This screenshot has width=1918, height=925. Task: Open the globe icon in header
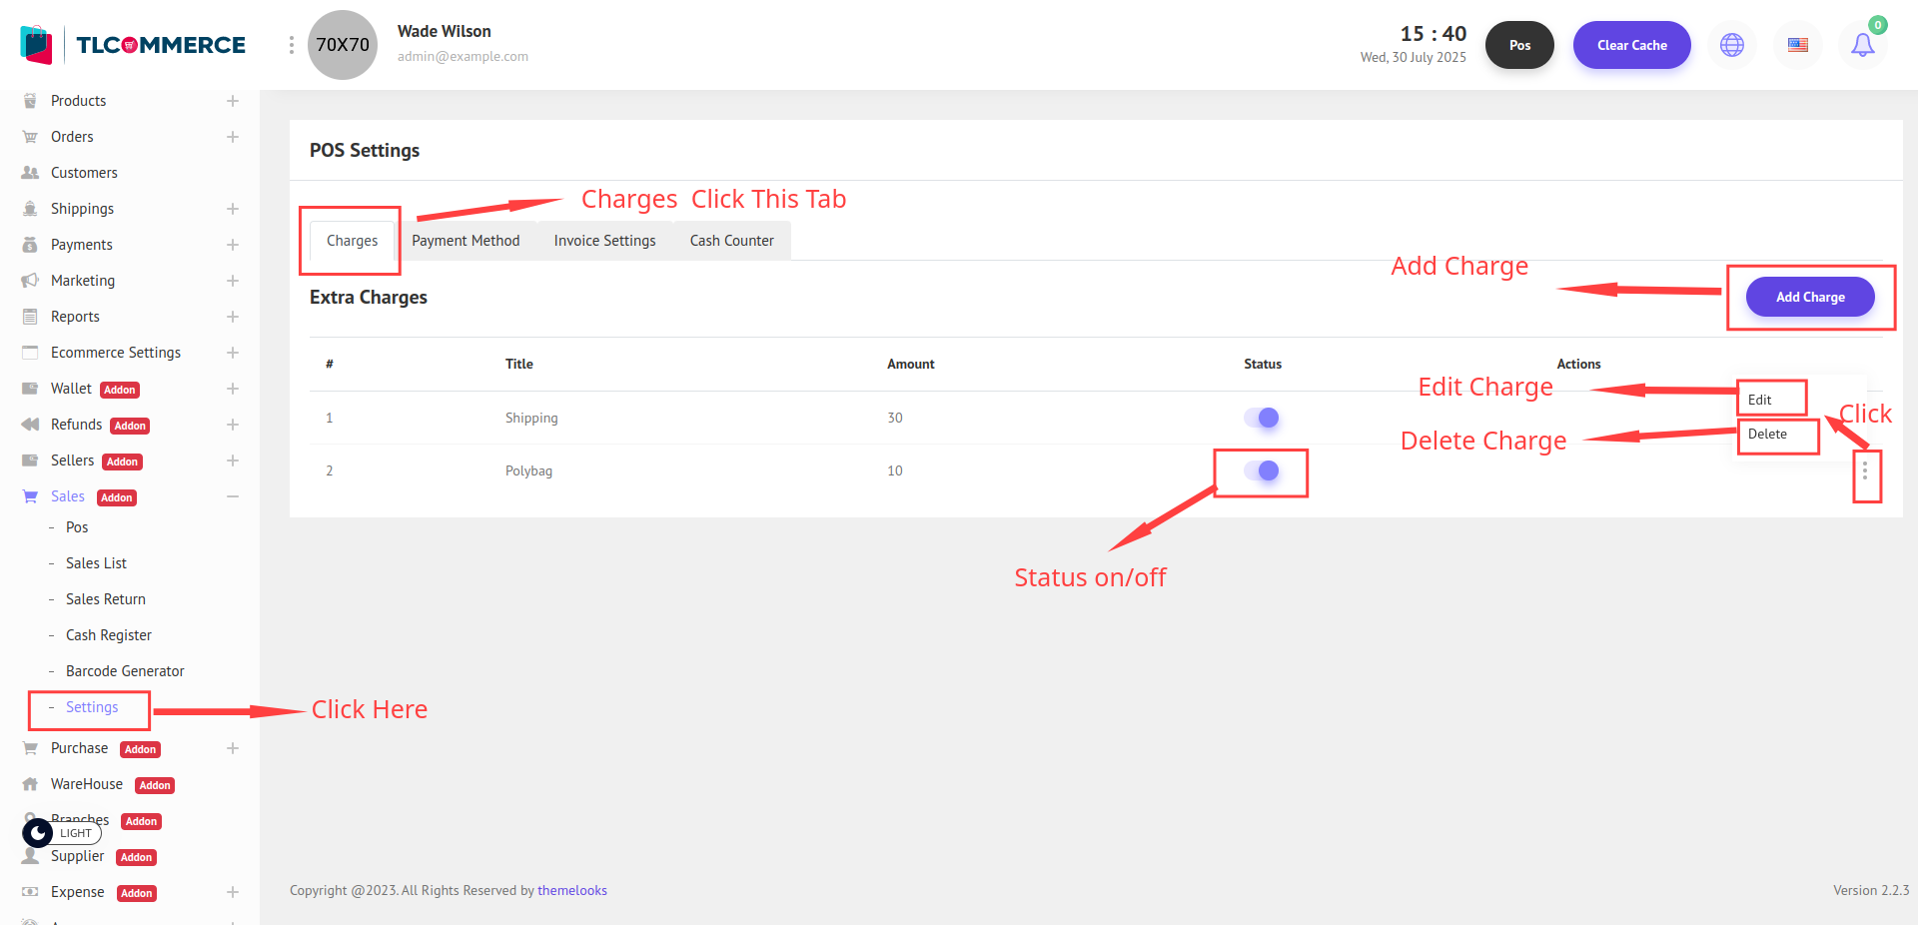tap(1732, 45)
